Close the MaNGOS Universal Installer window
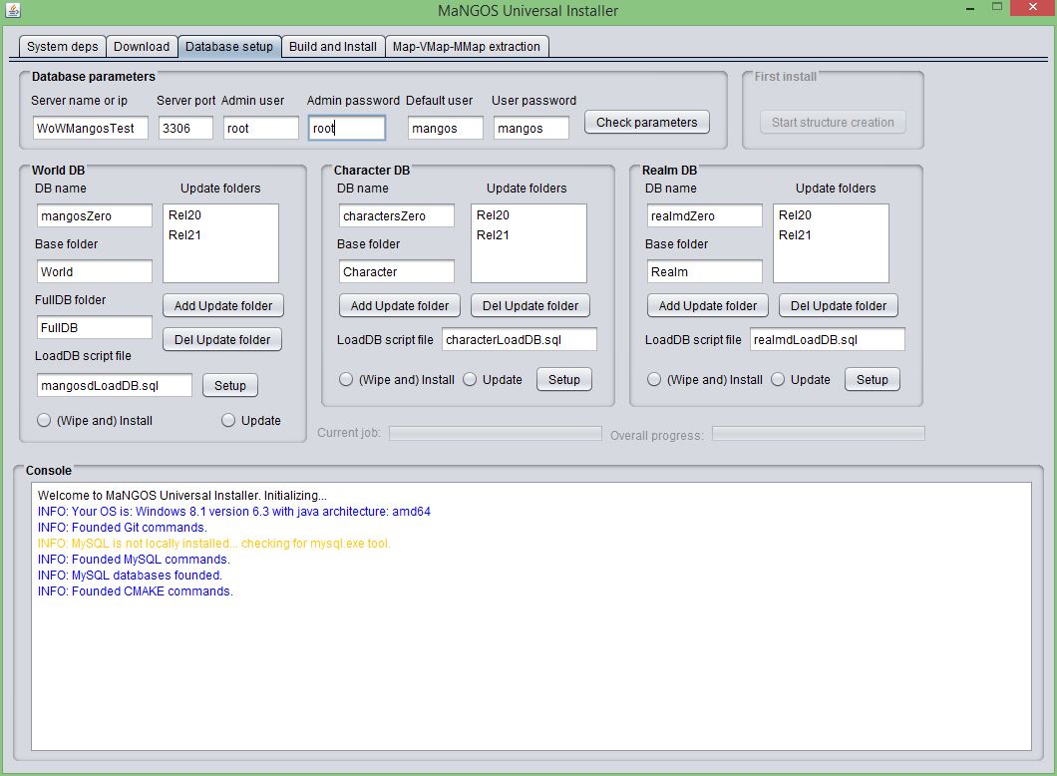This screenshot has width=1057, height=776. [x=1033, y=7]
